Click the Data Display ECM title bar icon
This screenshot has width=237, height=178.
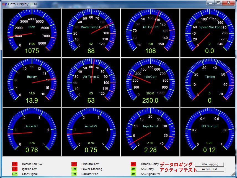(x=4, y=4)
